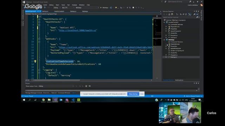Pin the appsettings.json tab
This screenshot has height=126, width=225.
(38, 11)
